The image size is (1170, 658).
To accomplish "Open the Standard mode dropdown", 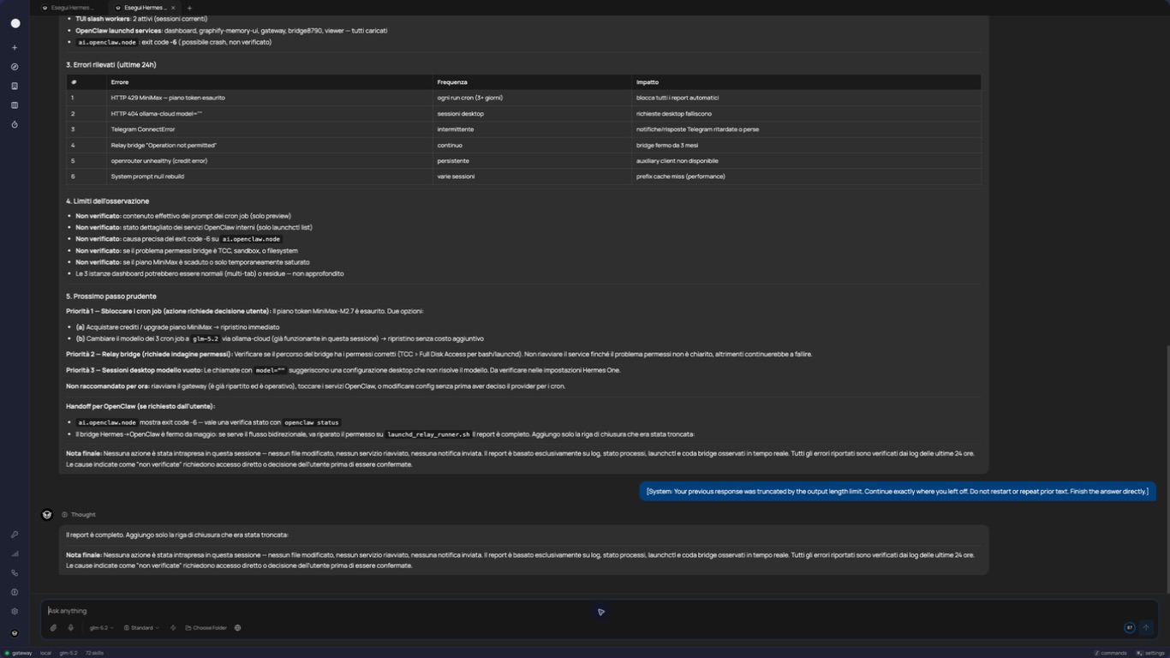I will [x=141, y=628].
